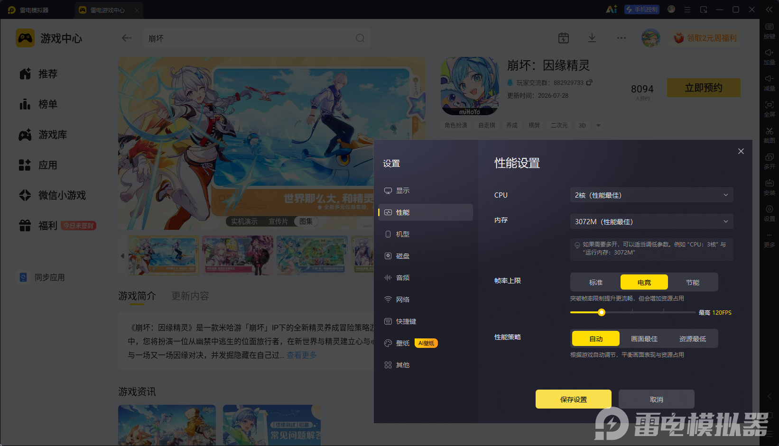
Task: Click the three-dot more icon in game center
Action: pyautogui.click(x=621, y=38)
